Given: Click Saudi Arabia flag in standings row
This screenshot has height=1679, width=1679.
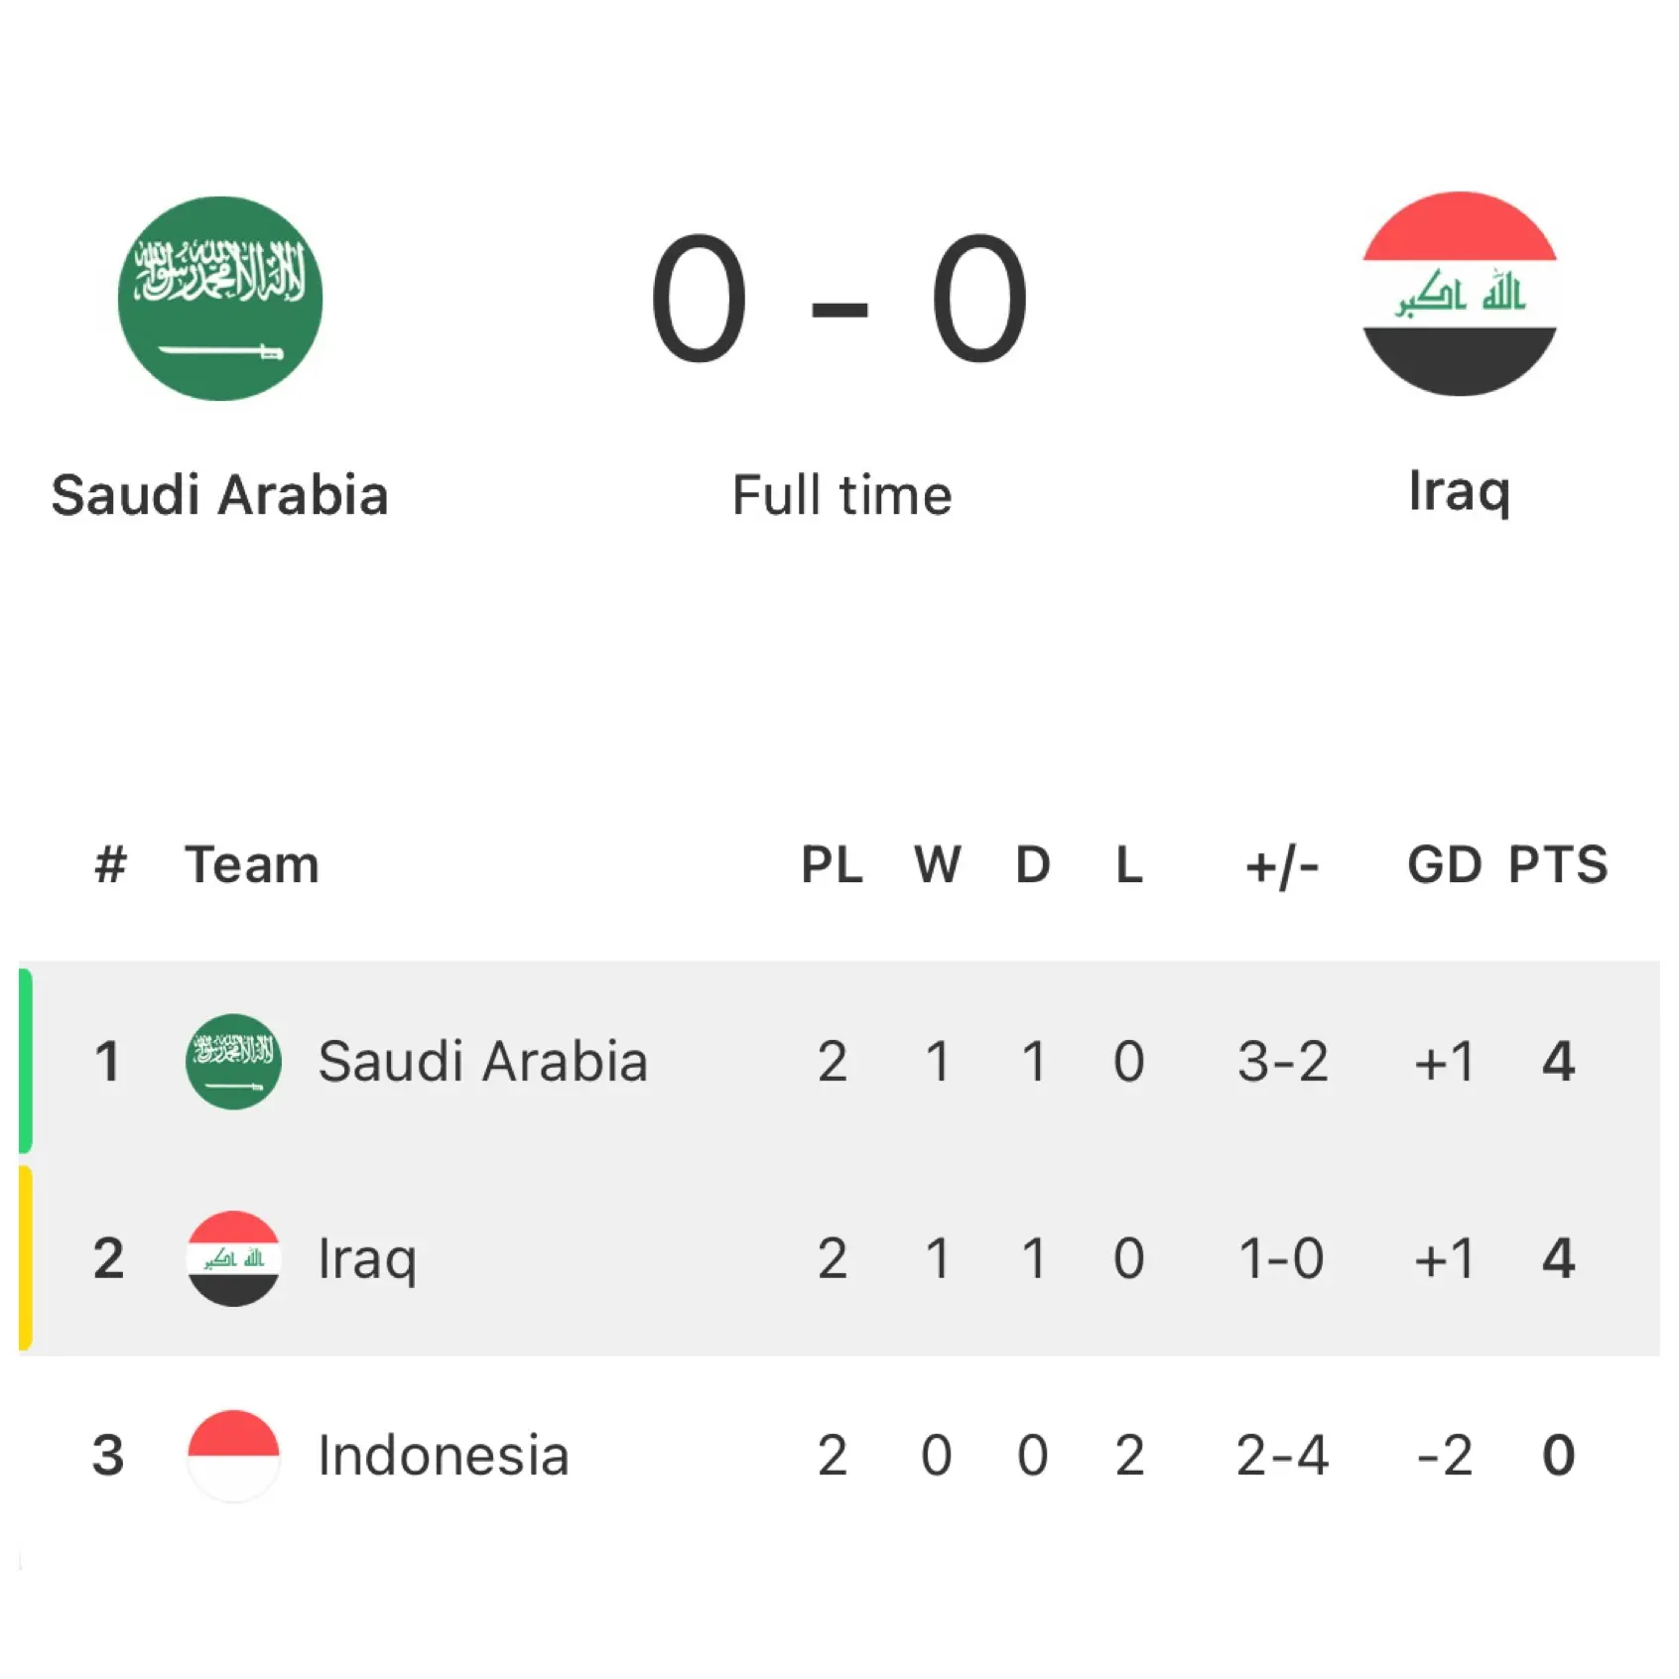Looking at the screenshot, I should [x=233, y=1061].
